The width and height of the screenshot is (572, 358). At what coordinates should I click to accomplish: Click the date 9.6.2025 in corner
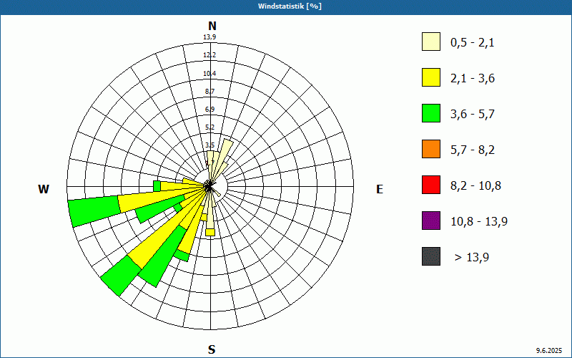point(549,351)
